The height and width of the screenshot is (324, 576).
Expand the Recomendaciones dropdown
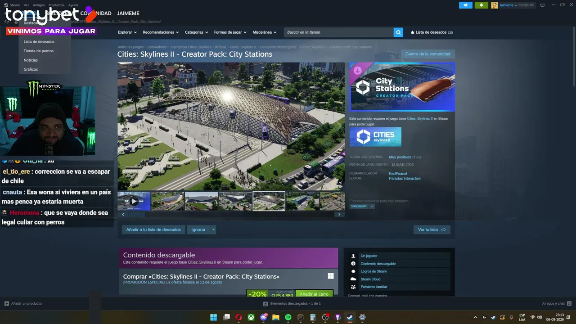tap(161, 32)
